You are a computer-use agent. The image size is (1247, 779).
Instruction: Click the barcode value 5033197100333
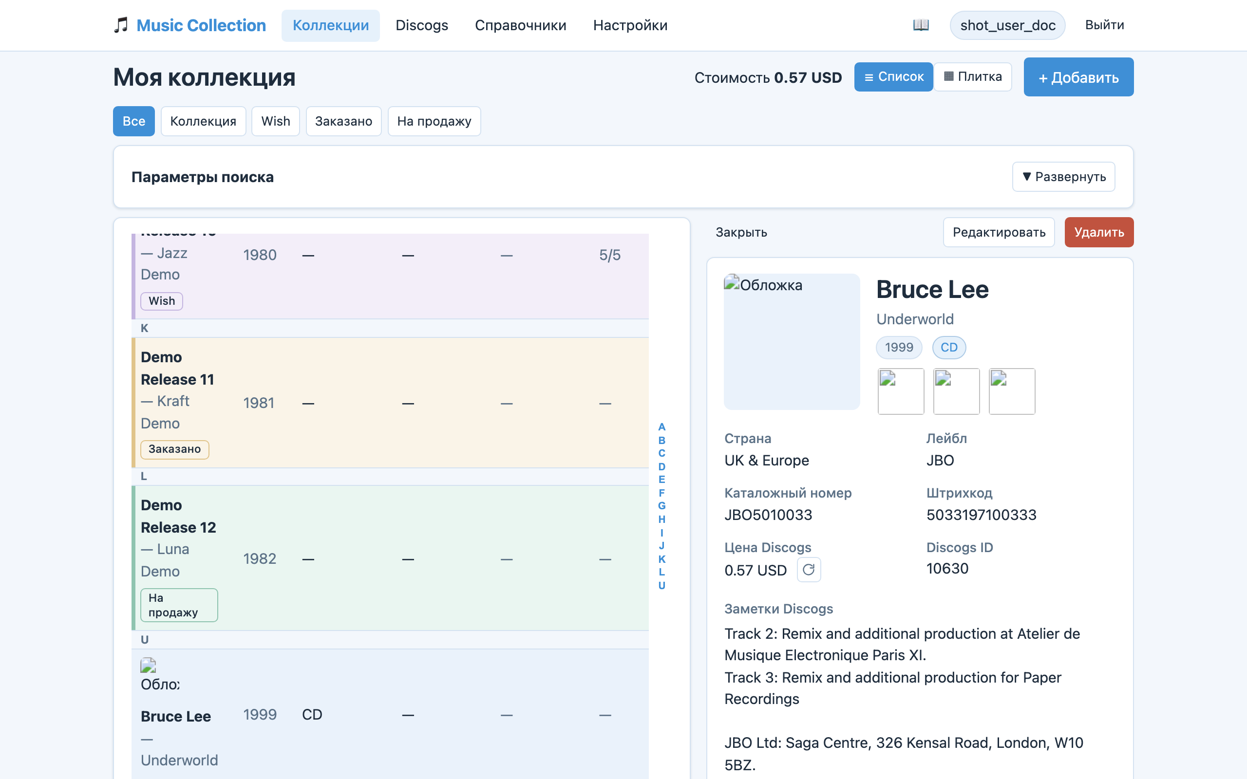pyautogui.click(x=981, y=515)
